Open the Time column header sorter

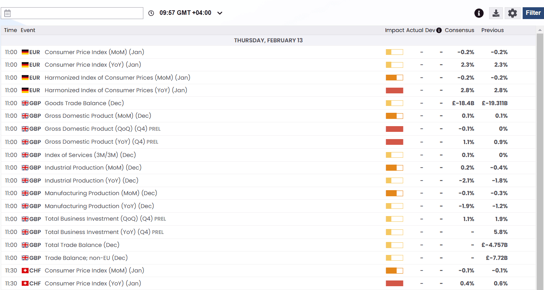tap(10, 30)
